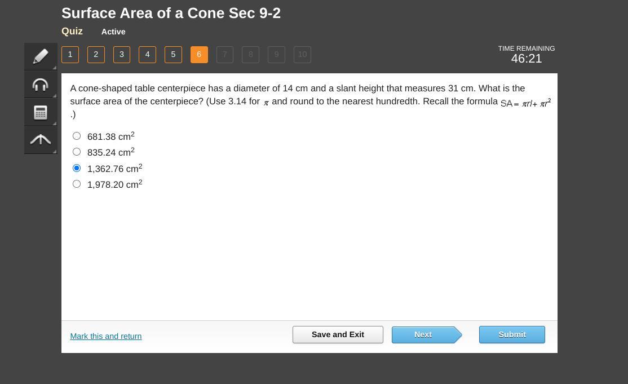The height and width of the screenshot is (384, 628).
Task: Jump to question 2
Action: point(96,55)
